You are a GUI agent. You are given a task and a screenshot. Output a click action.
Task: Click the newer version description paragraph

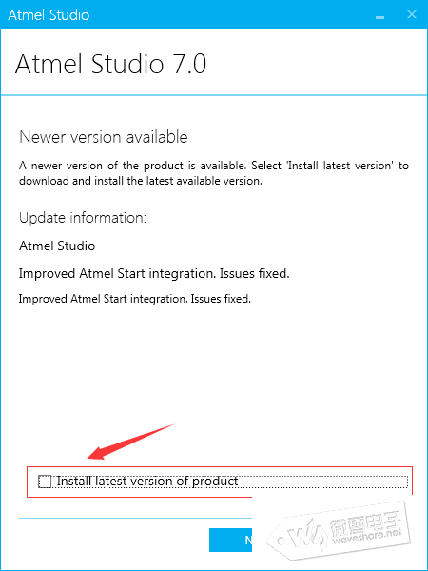tap(214, 173)
